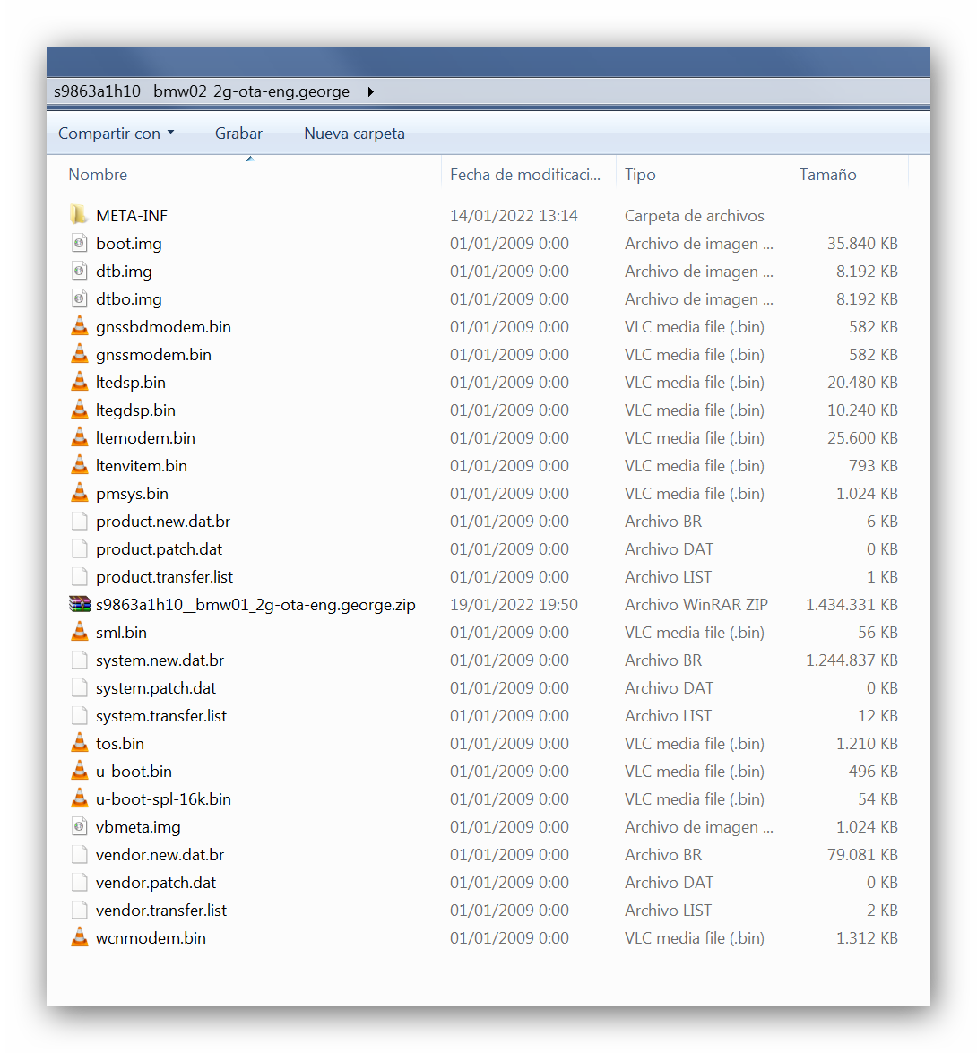977x1053 pixels.
Task: Open the Compartir con dropdown menu
Action: pos(116,134)
